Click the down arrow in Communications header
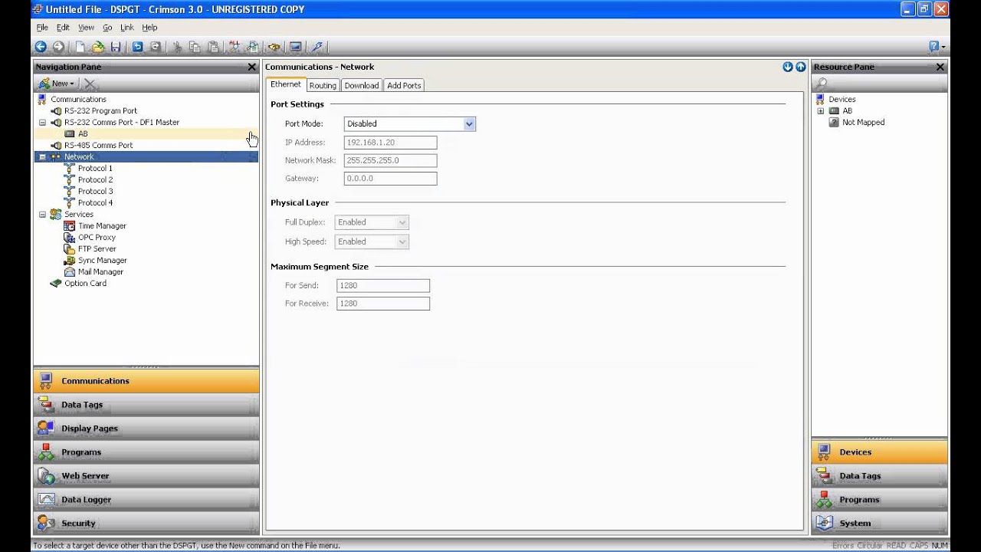 (x=788, y=67)
